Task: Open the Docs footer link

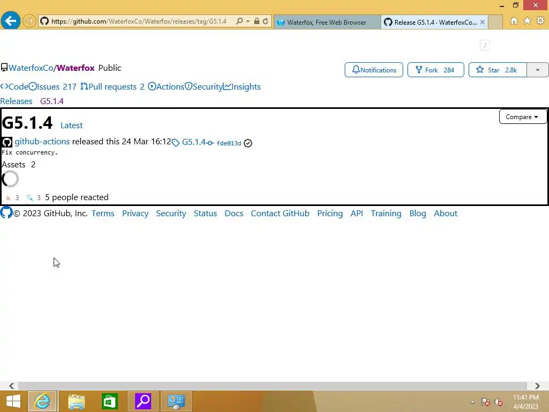Action: 234,214
